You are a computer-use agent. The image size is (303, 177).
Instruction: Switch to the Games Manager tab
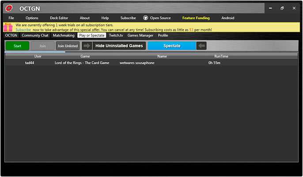click(140, 35)
